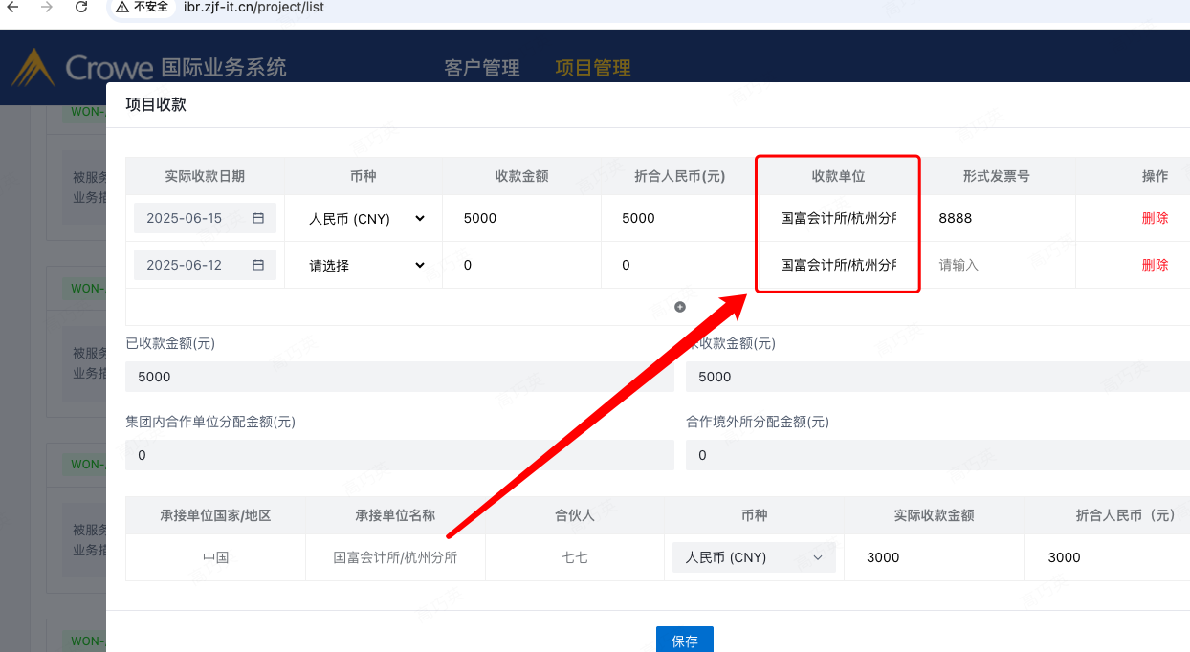Switch to 项目管理 tab

[x=593, y=68]
